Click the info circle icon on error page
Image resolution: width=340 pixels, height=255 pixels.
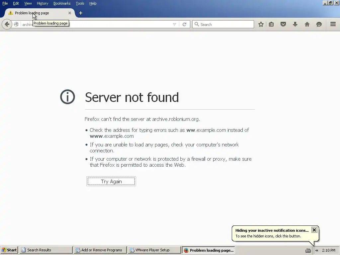[67, 97]
